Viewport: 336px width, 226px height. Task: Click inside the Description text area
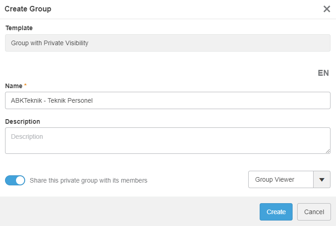click(167, 141)
